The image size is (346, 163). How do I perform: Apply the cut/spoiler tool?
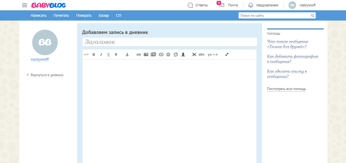pos(194,54)
